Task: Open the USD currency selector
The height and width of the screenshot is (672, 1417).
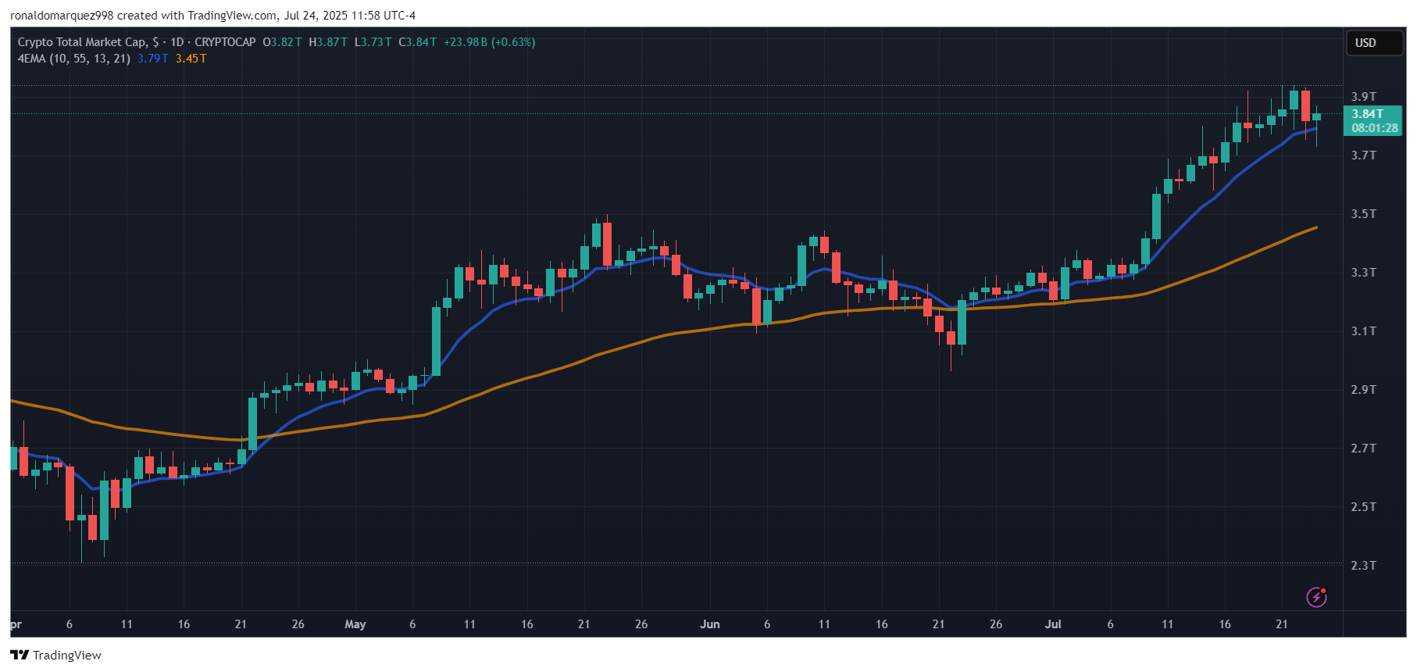Action: point(1373,43)
